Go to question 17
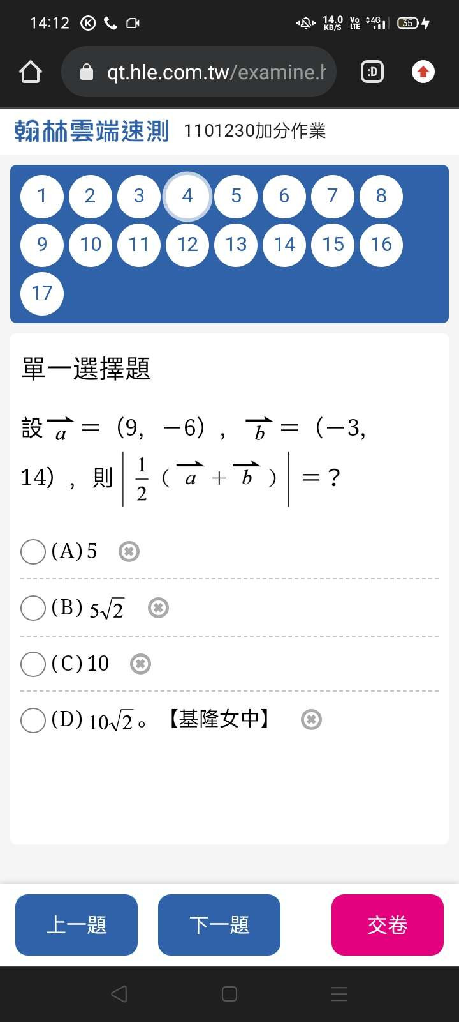459x1022 pixels. 42,293
